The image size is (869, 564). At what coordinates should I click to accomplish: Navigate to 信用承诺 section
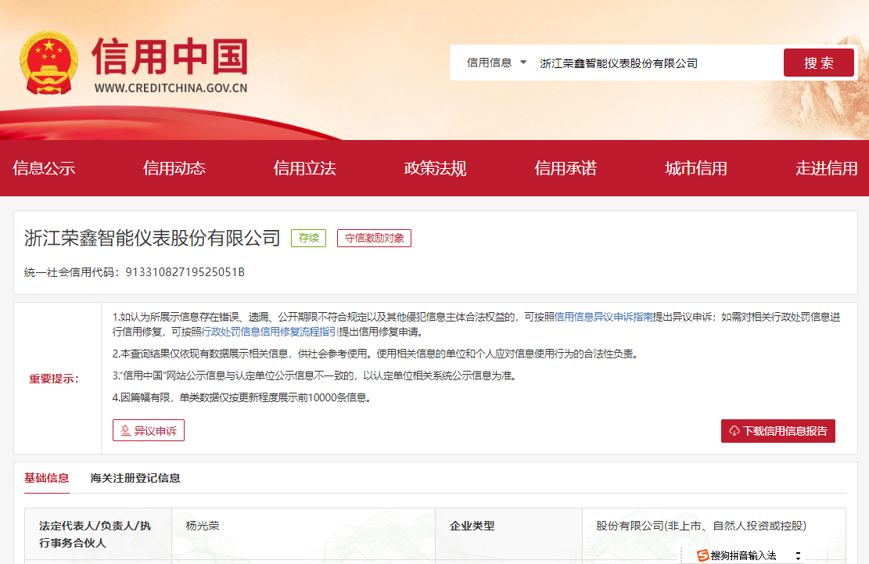click(x=566, y=168)
